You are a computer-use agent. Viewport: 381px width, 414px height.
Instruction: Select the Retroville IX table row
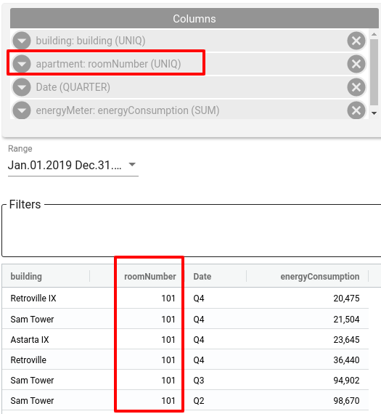click(185, 298)
